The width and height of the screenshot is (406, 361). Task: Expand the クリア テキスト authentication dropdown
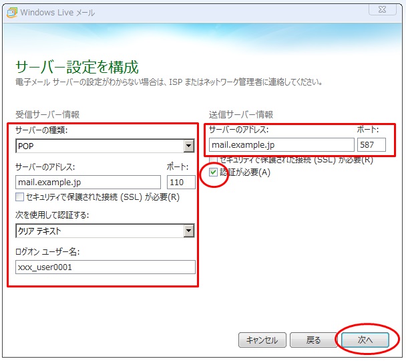click(x=189, y=231)
